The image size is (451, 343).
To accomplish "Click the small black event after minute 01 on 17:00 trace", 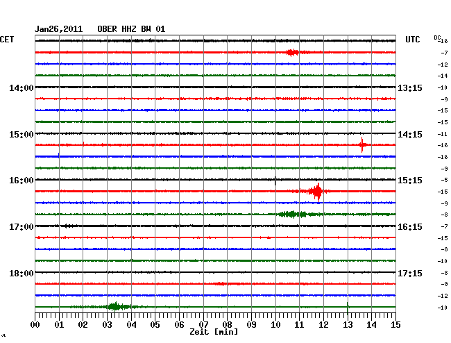I will 68,226.
